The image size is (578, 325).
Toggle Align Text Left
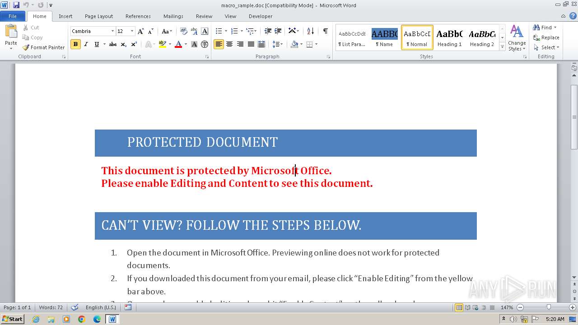pyautogui.click(x=219, y=44)
